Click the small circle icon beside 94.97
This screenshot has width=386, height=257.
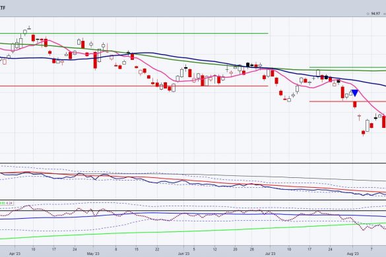pos(368,14)
